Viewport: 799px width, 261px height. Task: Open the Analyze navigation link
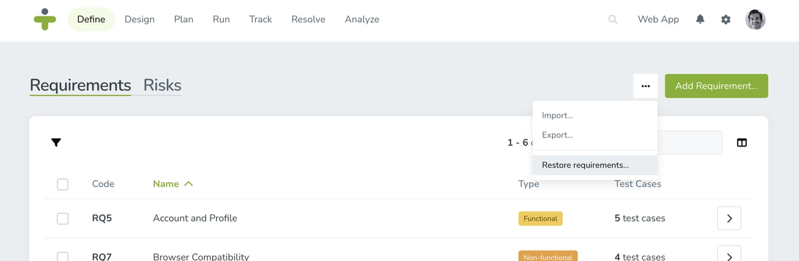(x=362, y=19)
